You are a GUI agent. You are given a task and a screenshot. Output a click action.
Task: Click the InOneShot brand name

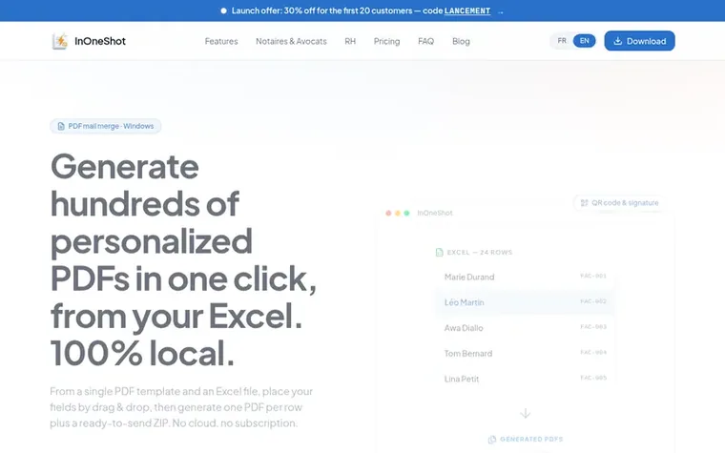pyautogui.click(x=100, y=41)
